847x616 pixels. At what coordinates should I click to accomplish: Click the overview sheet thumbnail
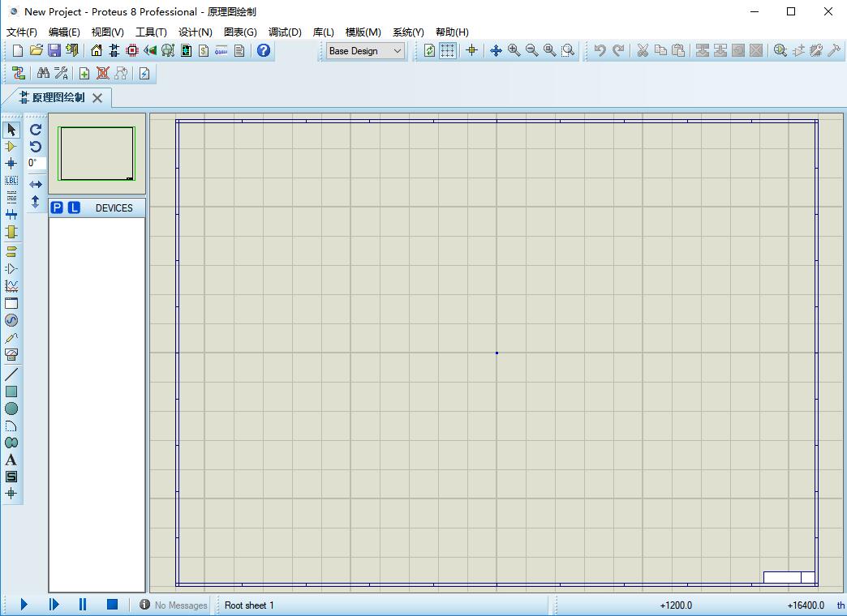tap(97, 153)
